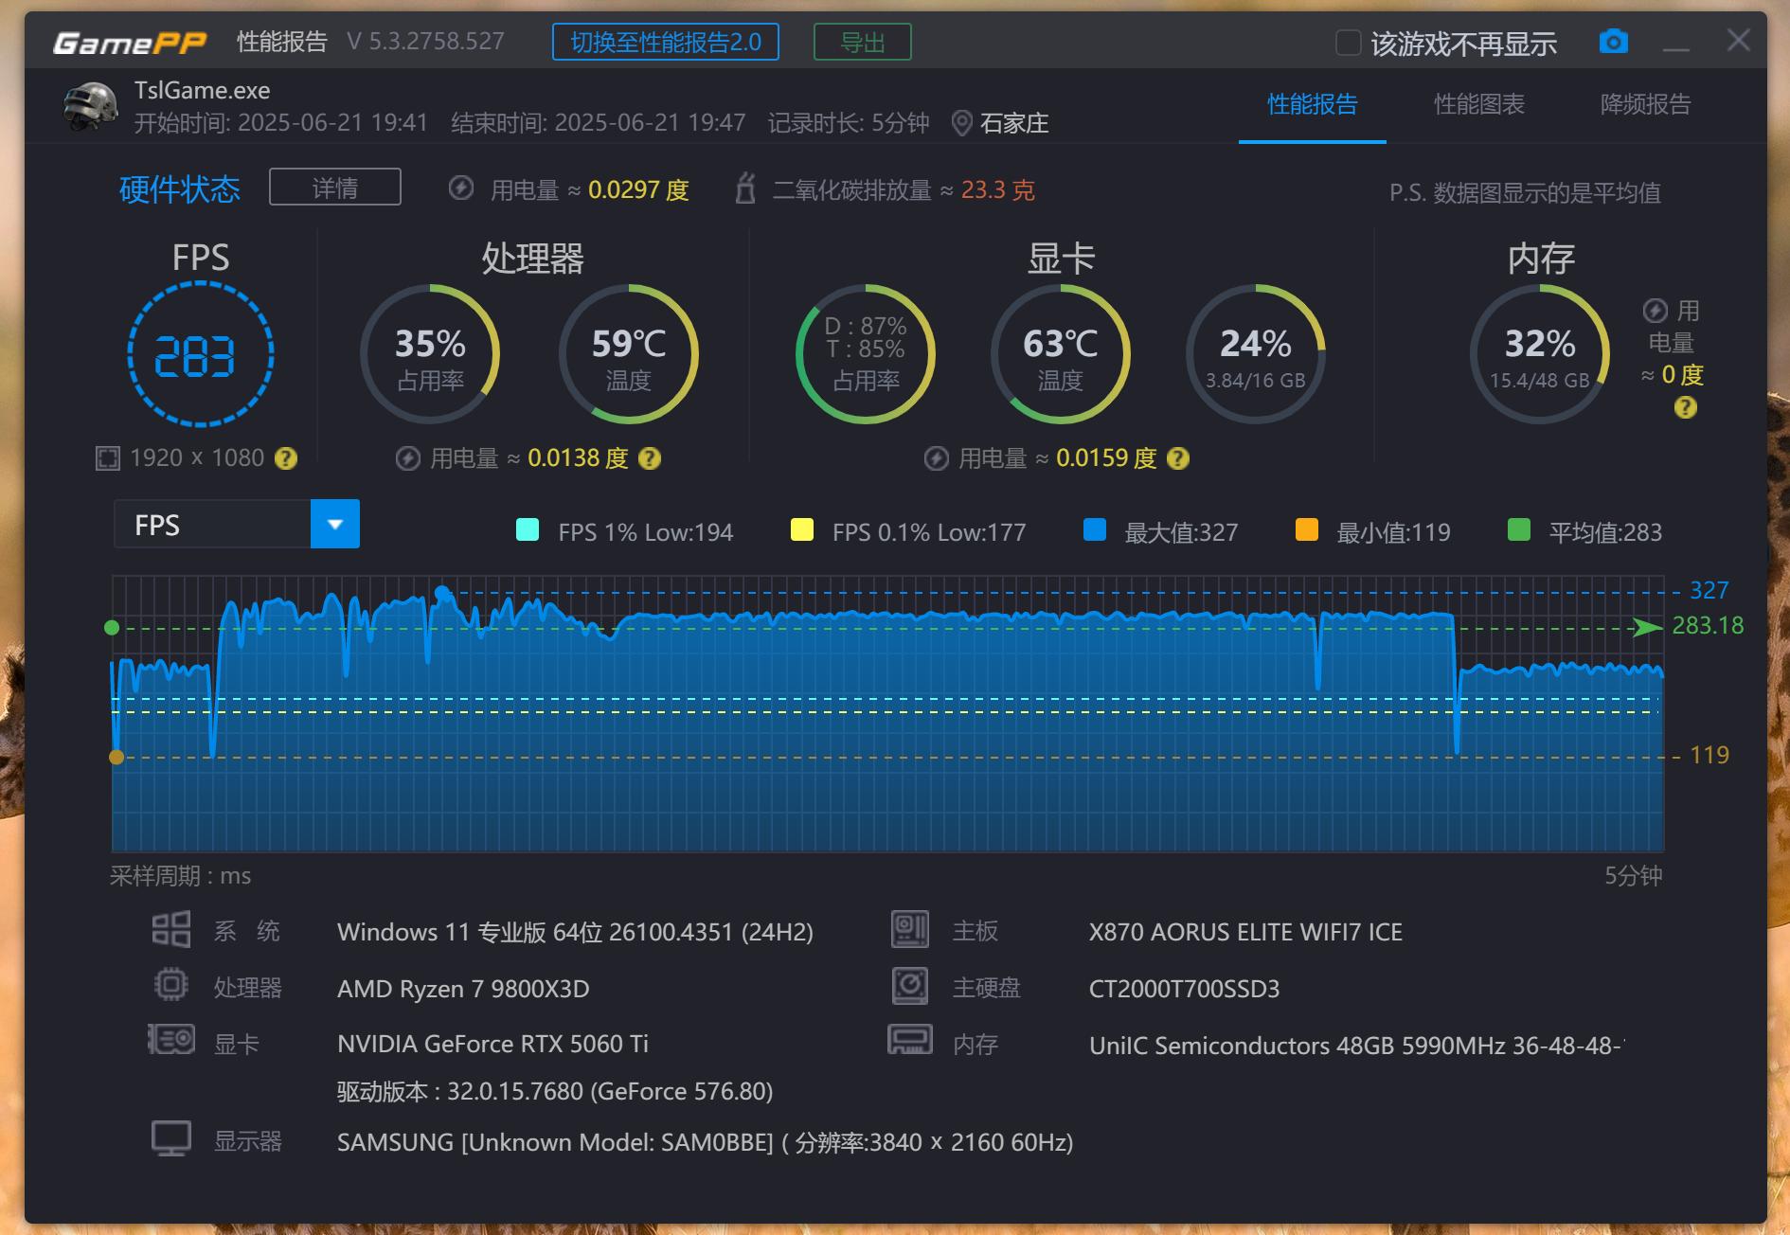Screen dimensions: 1790x1235
Task: Click the Windows system icon in the 系统 row
Action: [171, 929]
